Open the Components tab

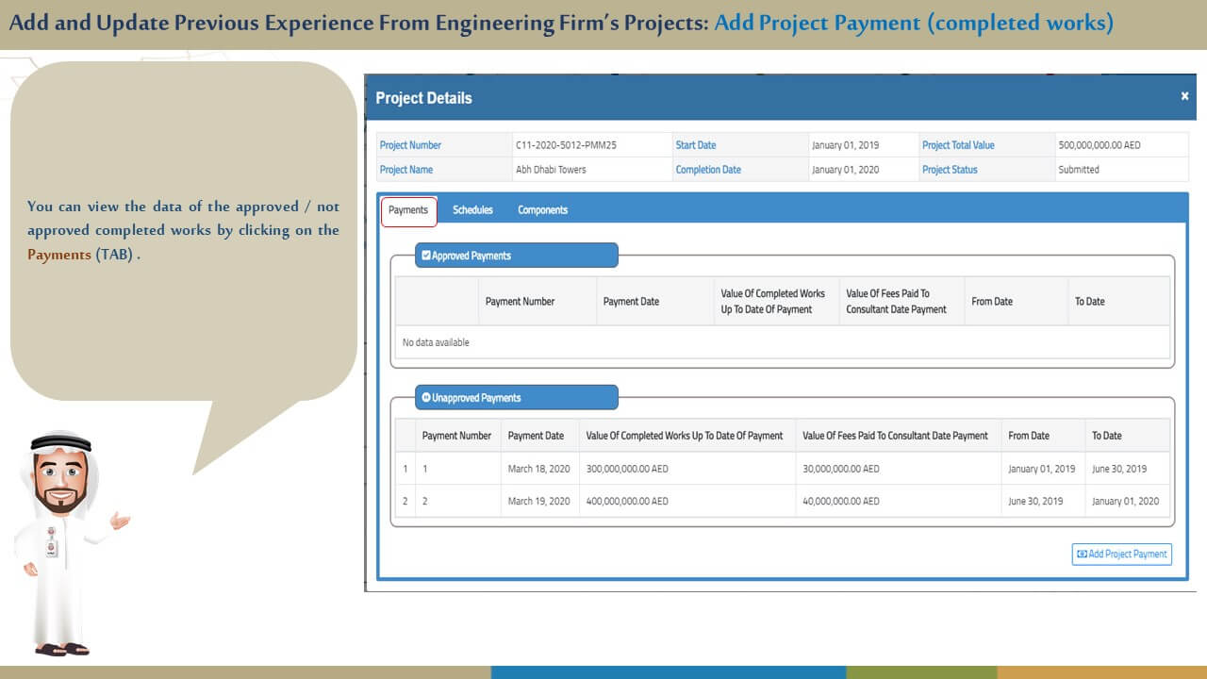[x=542, y=210]
